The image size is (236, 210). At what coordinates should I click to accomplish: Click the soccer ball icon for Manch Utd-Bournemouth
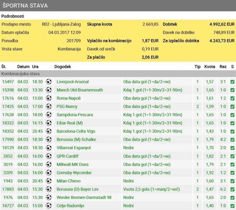tap(49, 90)
